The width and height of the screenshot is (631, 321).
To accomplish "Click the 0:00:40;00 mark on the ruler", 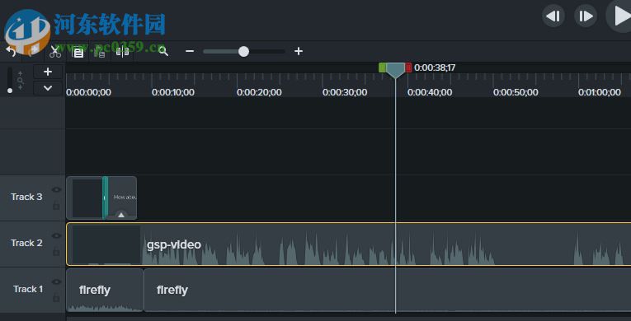I will (430, 92).
